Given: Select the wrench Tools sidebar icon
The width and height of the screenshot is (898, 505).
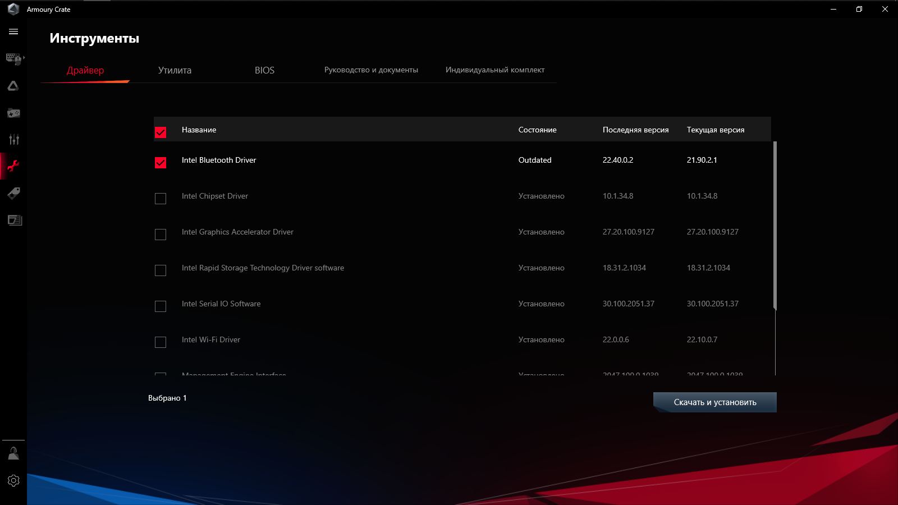Looking at the screenshot, I should click(x=13, y=166).
